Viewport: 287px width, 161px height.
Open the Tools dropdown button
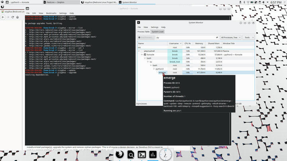[248, 37]
